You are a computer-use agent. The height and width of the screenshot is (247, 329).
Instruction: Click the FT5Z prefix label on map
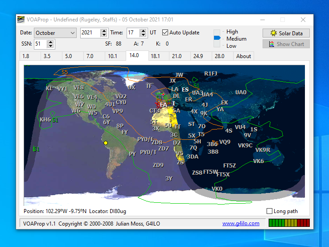pos(230,166)
